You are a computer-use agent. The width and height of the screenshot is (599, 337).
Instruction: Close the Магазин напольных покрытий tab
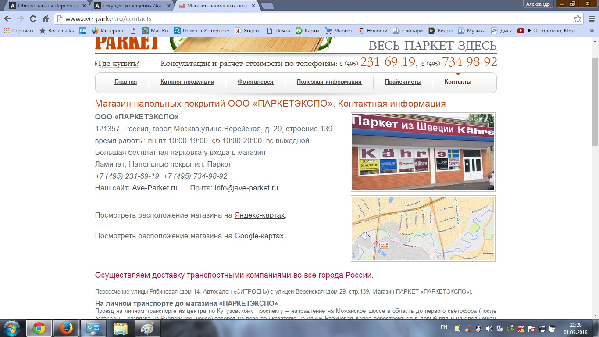(254, 6)
